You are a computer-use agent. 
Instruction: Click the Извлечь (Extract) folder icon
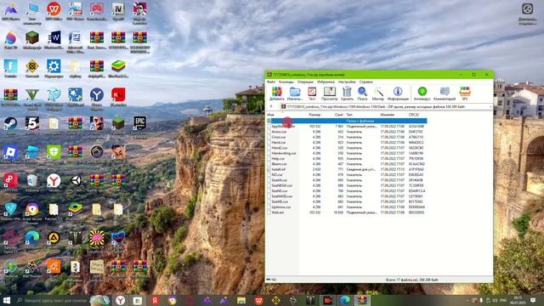click(x=295, y=93)
